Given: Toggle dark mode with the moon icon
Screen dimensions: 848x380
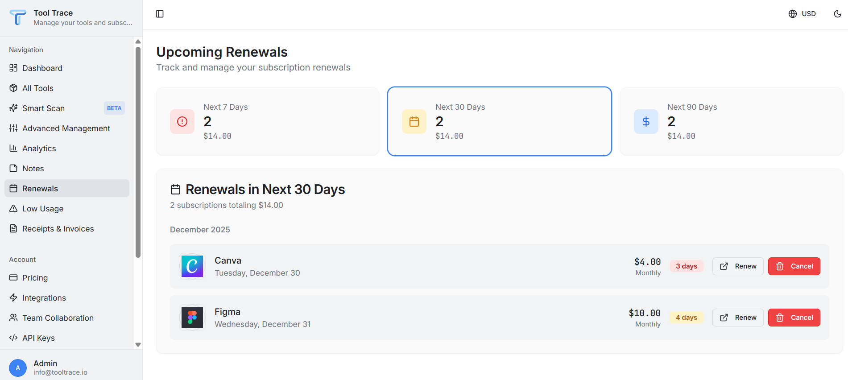Looking at the screenshot, I should point(837,14).
